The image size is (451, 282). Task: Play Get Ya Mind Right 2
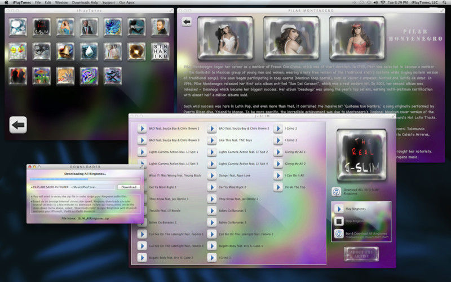point(212,187)
